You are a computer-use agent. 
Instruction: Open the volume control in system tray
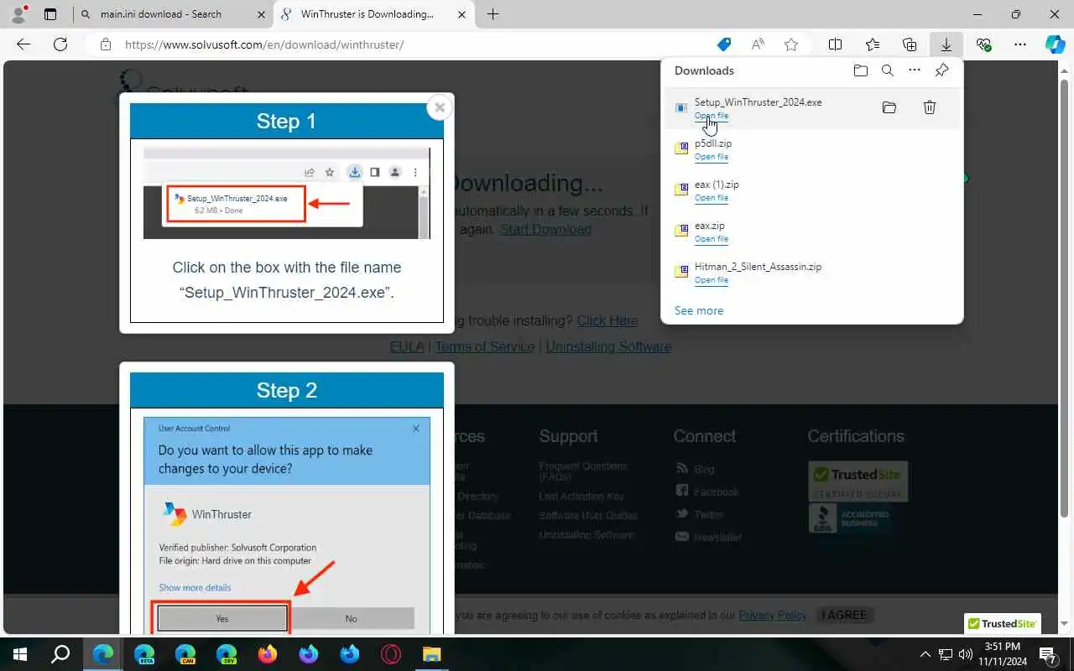(x=966, y=654)
